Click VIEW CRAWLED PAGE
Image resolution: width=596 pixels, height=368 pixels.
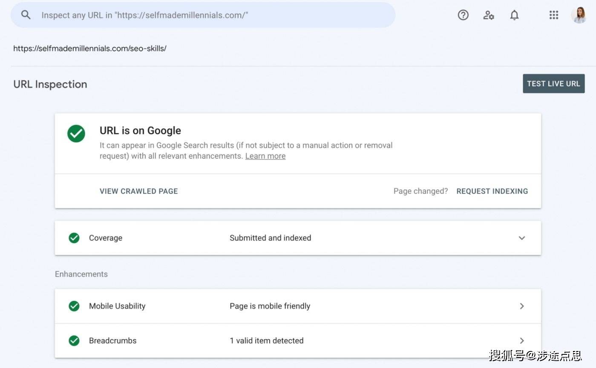tap(139, 191)
